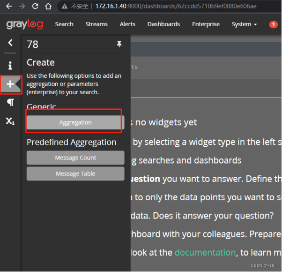Click the dashboard title 78
This screenshot has height=272, width=282.
pos(32,44)
